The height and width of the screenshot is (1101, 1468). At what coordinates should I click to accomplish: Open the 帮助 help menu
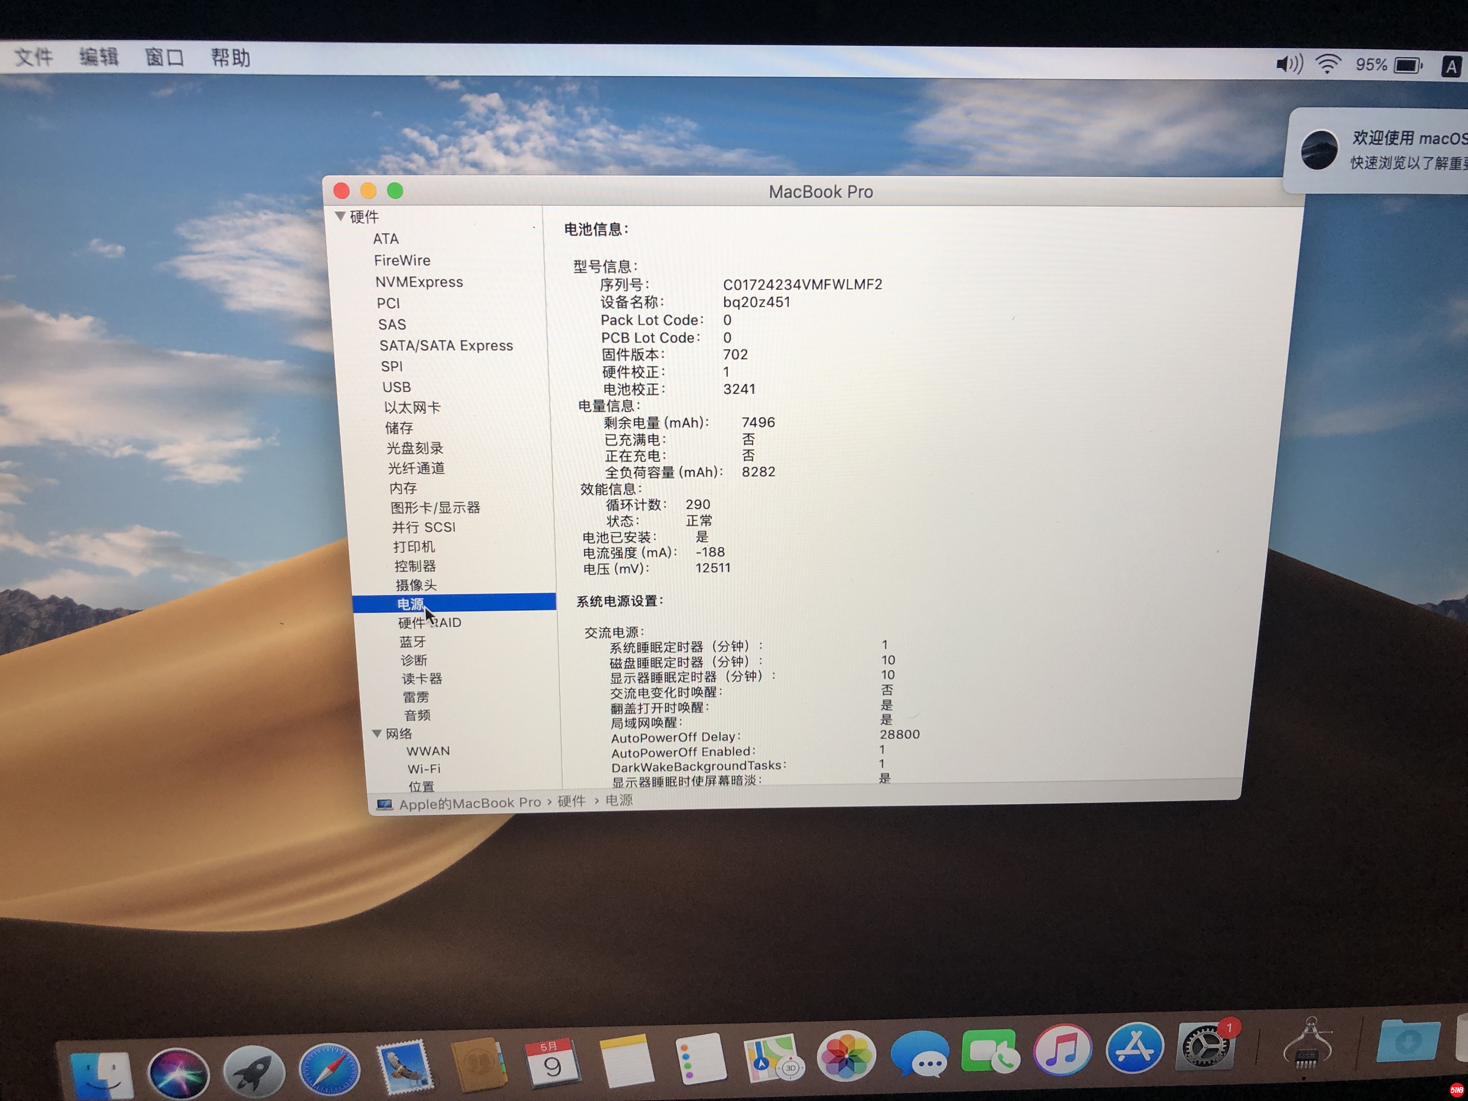tap(230, 58)
